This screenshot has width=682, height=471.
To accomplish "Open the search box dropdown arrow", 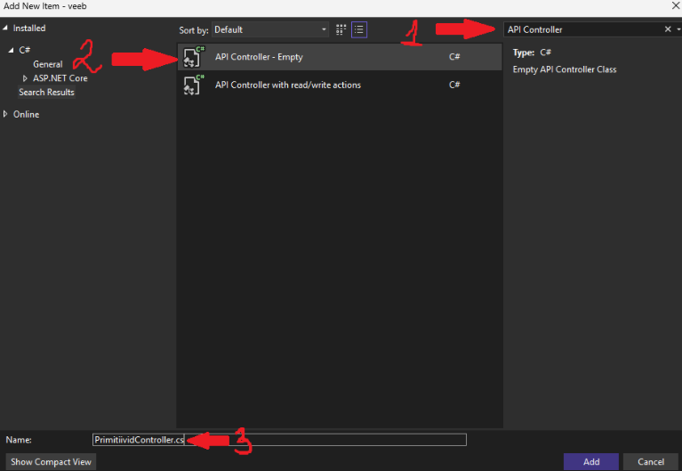I will point(678,29).
